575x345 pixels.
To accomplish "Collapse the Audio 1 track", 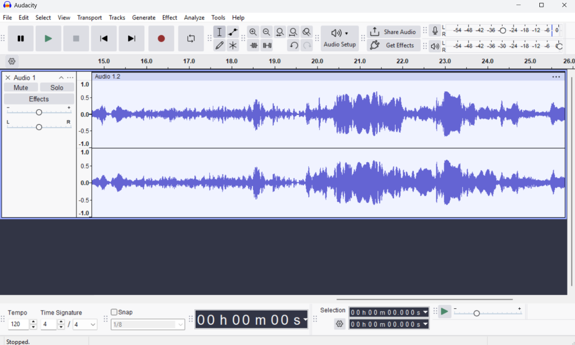I will [x=62, y=78].
